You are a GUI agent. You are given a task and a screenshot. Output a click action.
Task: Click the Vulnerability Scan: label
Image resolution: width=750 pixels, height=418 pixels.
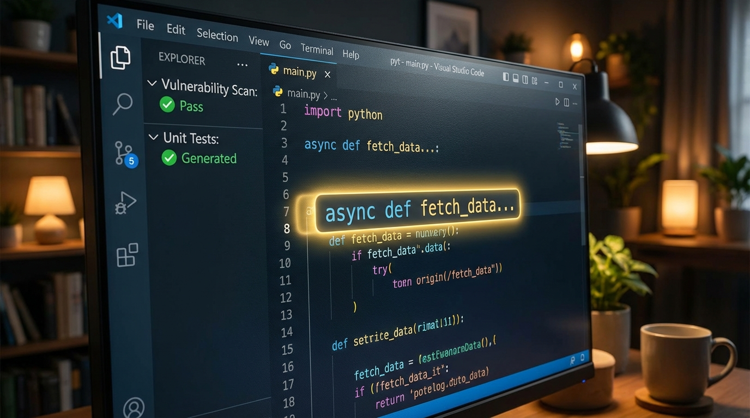click(x=209, y=87)
